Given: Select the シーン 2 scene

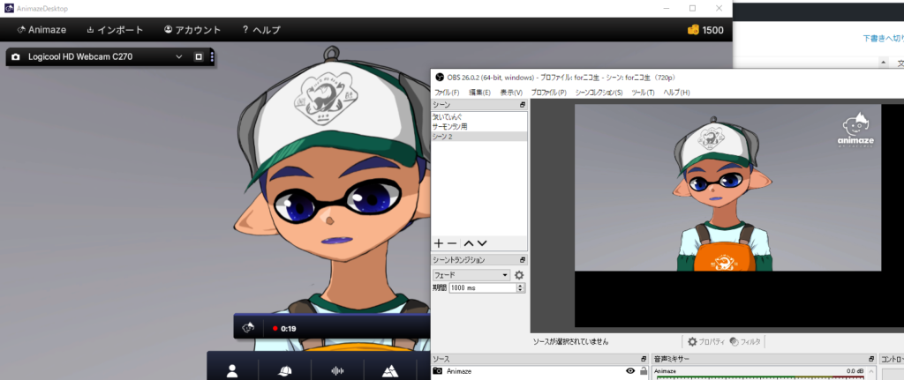Looking at the screenshot, I should click(479, 137).
